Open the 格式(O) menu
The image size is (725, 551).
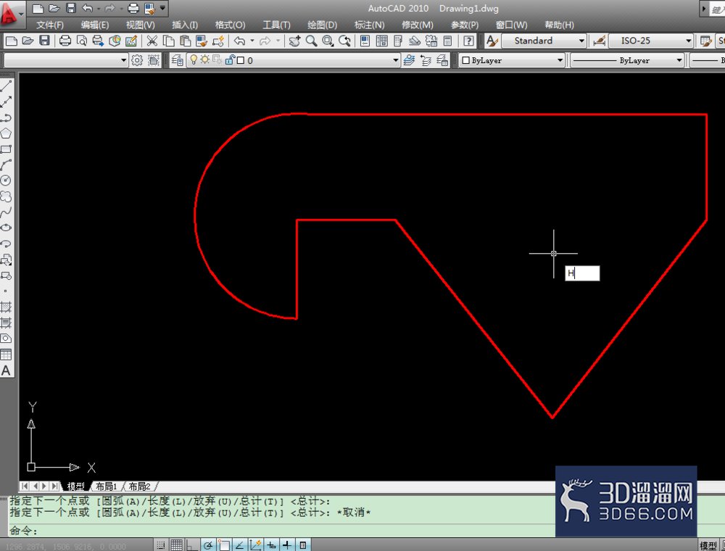coord(231,25)
